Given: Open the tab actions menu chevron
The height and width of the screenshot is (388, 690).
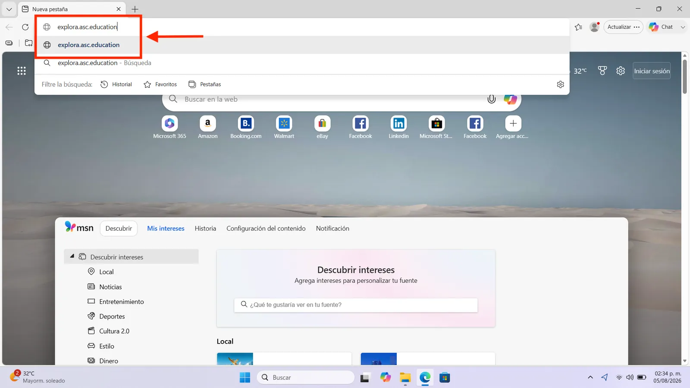Looking at the screenshot, I should pyautogui.click(x=9, y=9).
